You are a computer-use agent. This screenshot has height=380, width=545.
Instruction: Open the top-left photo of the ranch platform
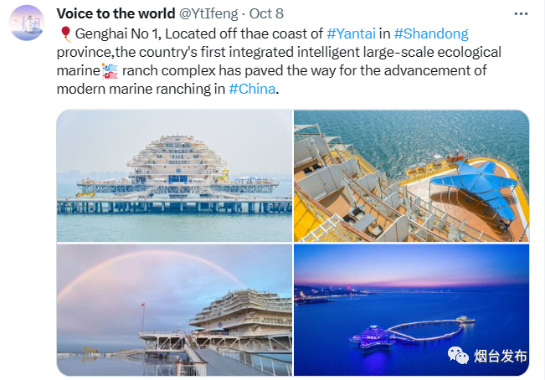(174, 176)
